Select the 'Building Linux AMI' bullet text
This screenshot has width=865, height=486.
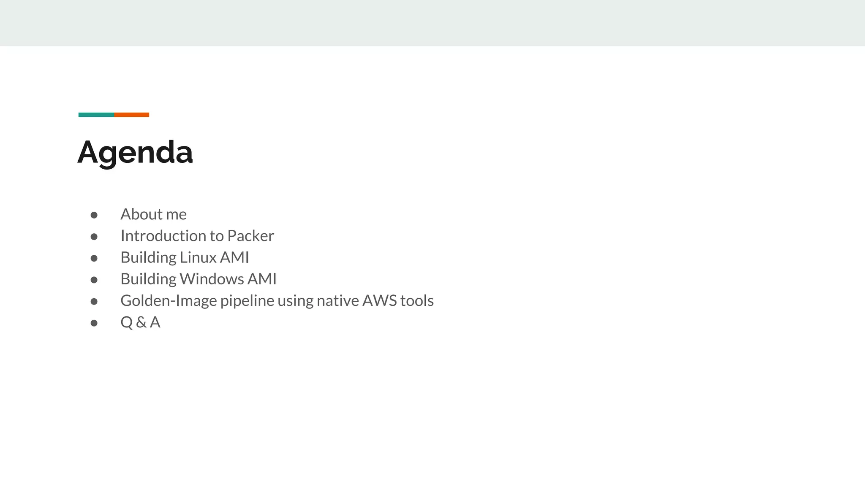tap(185, 257)
